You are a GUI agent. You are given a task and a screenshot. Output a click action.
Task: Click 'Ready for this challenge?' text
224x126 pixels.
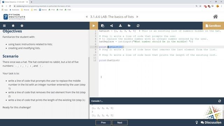coord(17,107)
